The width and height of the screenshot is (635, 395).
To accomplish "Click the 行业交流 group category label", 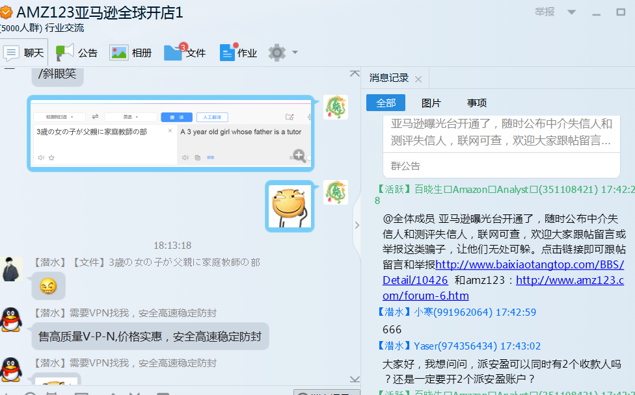I will 65,28.
